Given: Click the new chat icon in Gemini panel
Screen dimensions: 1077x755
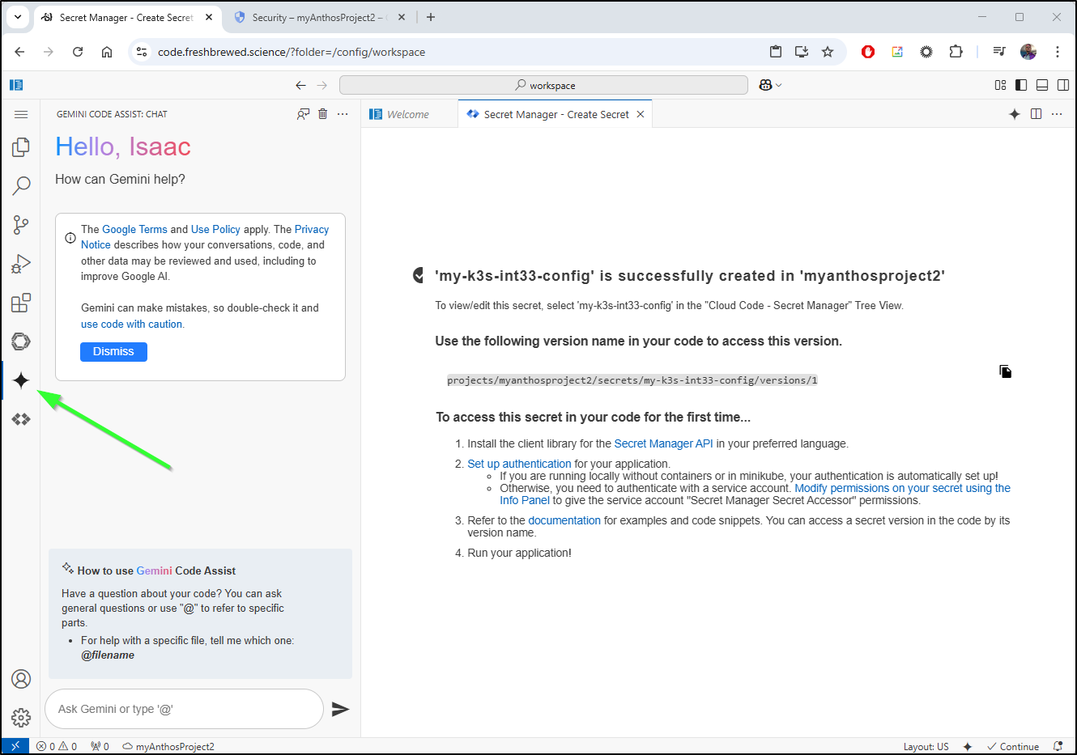Looking at the screenshot, I should tap(303, 114).
